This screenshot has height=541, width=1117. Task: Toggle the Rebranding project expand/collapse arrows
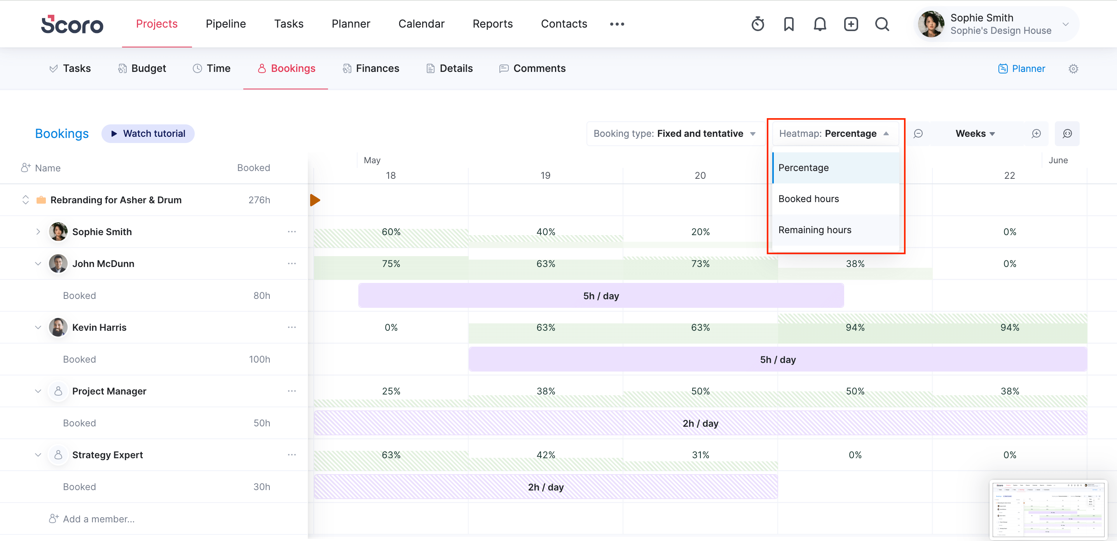point(26,200)
